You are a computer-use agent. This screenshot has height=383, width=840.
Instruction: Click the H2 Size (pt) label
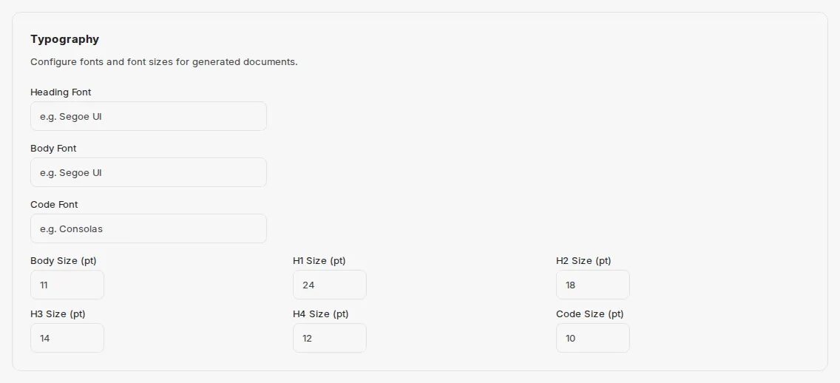(583, 261)
